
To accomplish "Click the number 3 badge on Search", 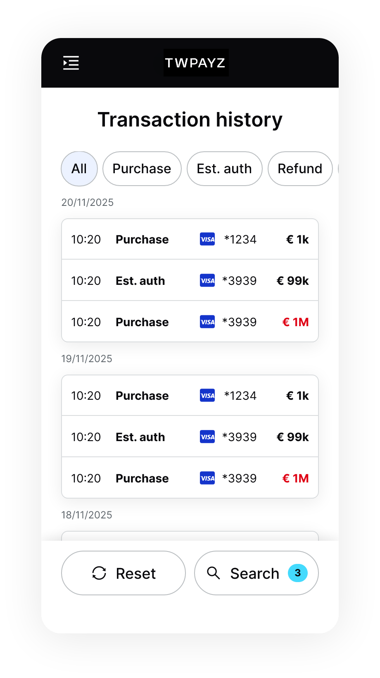I will pyautogui.click(x=298, y=573).
